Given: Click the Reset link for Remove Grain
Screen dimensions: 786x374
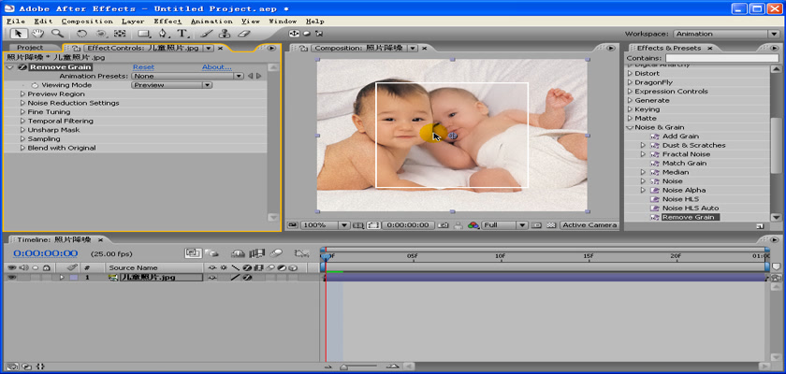Looking at the screenshot, I should pyautogui.click(x=143, y=67).
